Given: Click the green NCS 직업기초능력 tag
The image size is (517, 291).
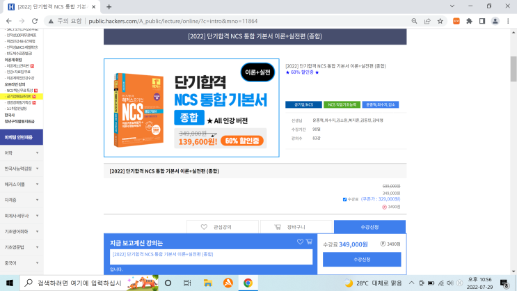Looking at the screenshot, I should [342, 104].
